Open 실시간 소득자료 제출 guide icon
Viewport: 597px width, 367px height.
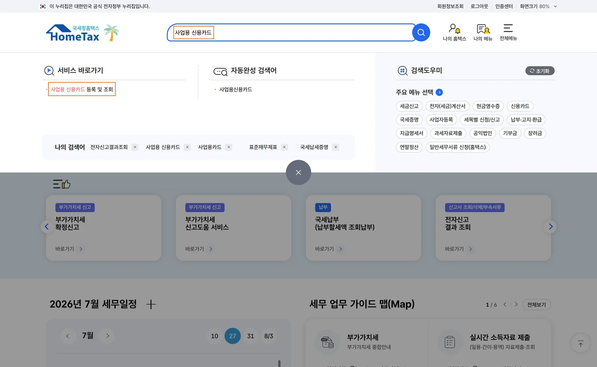(450, 342)
